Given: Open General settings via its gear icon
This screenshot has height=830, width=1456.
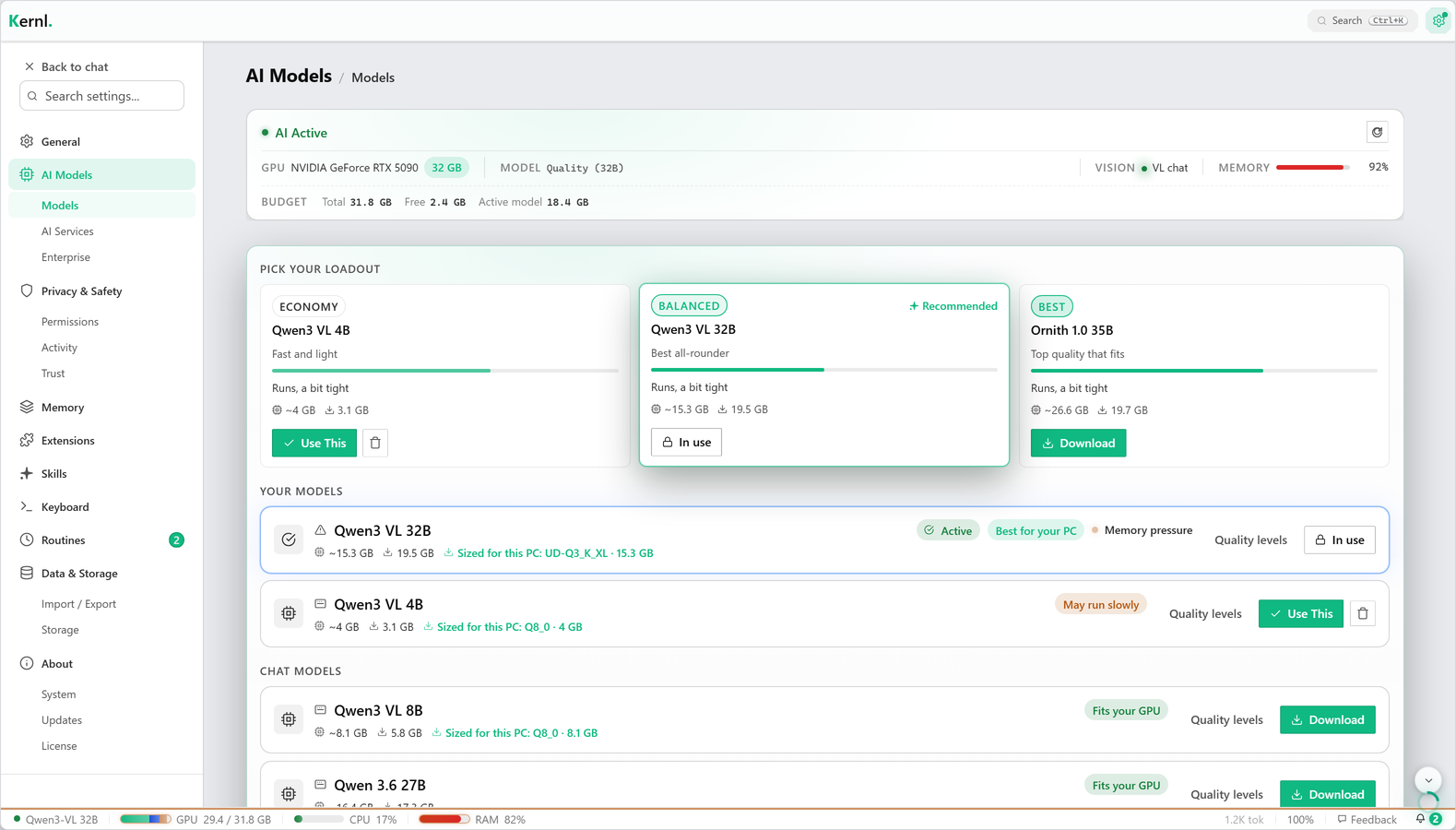Looking at the screenshot, I should 27,141.
